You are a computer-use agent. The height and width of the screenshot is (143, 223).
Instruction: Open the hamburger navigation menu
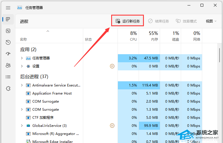(x=8, y=7)
